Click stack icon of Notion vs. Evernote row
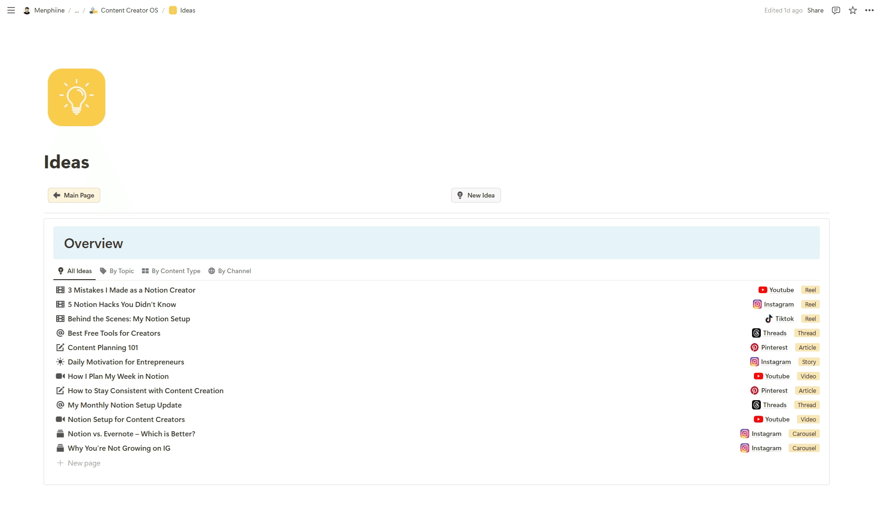 point(60,434)
